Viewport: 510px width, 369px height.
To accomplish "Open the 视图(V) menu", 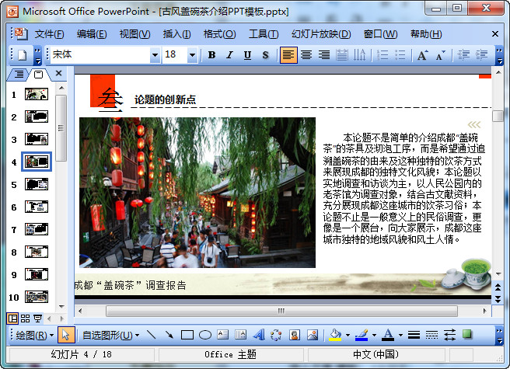I will pyautogui.click(x=134, y=34).
